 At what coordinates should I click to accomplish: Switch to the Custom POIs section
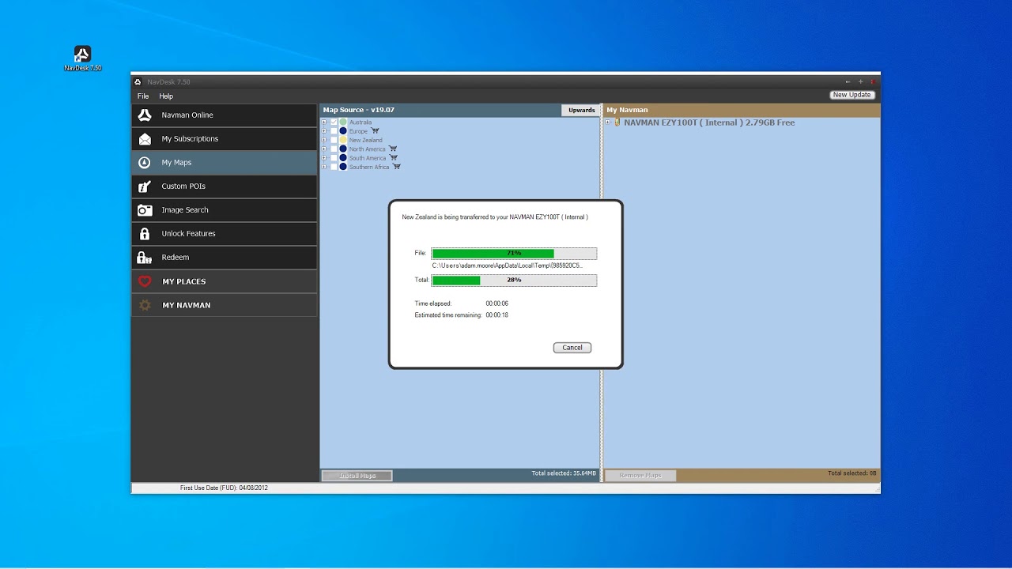click(225, 187)
